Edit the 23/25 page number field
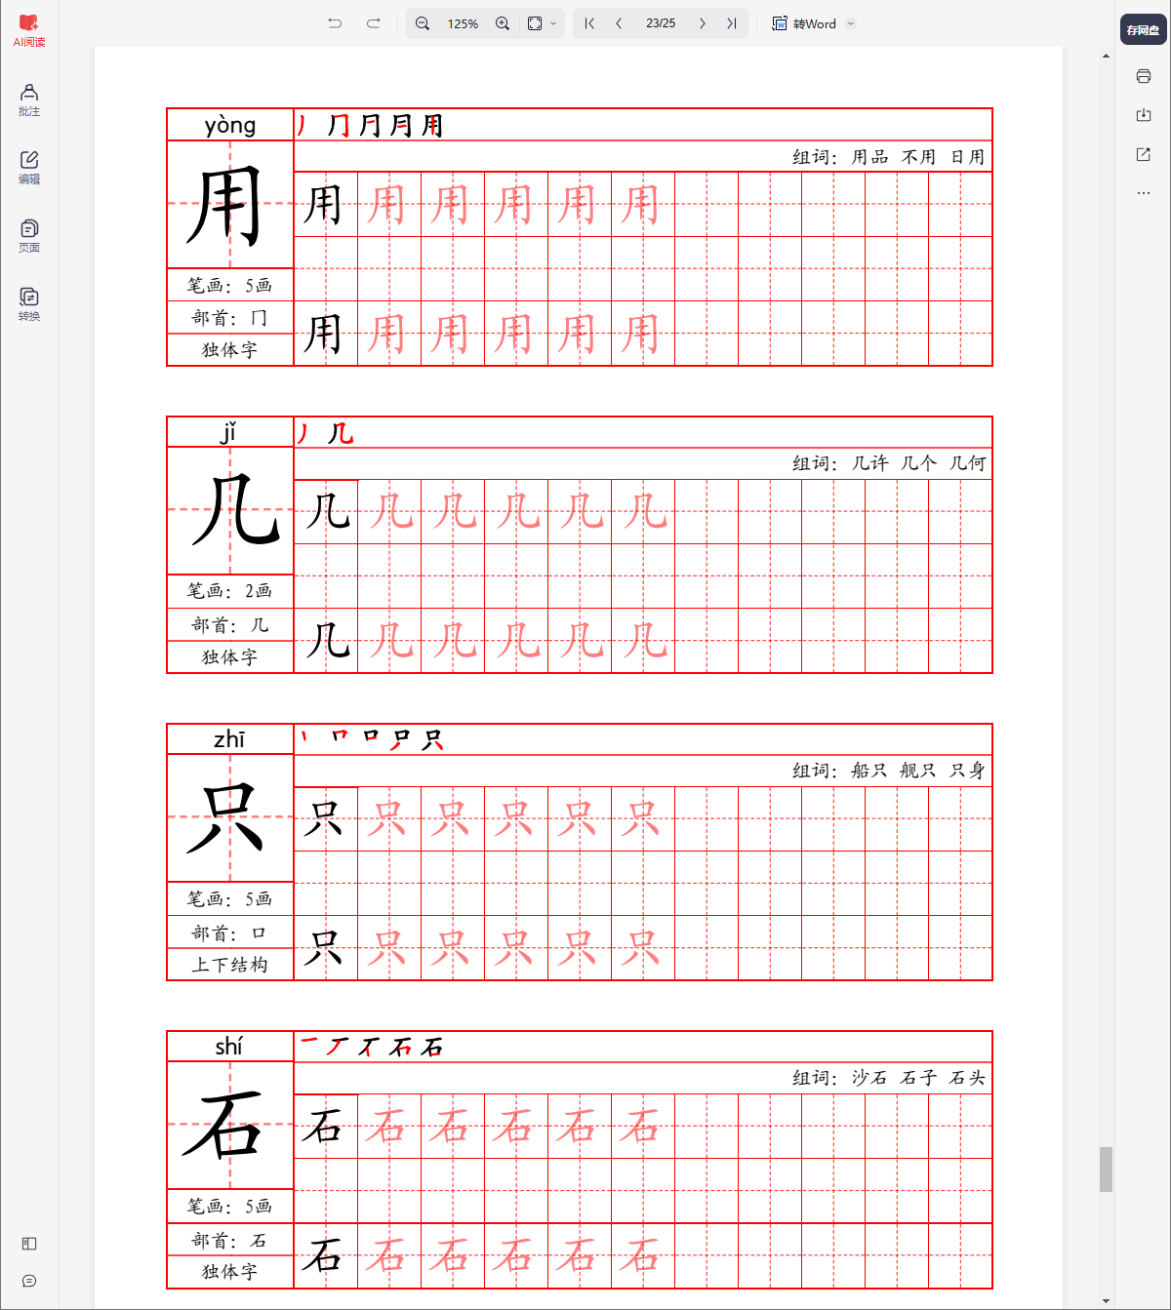The width and height of the screenshot is (1171, 1310). (x=660, y=22)
